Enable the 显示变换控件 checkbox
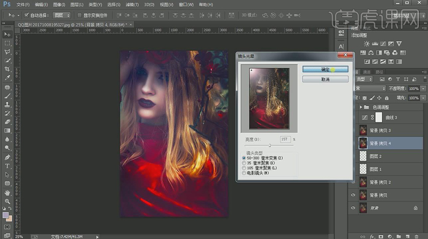 click(x=80, y=15)
